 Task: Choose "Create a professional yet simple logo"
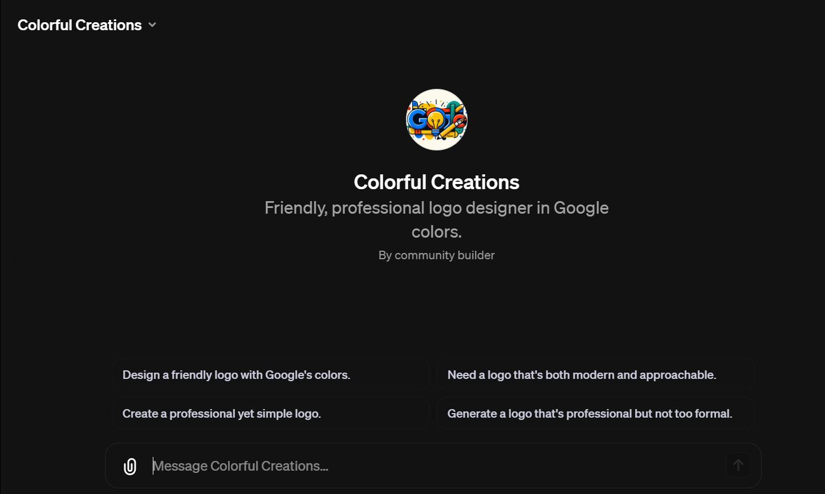pos(270,413)
